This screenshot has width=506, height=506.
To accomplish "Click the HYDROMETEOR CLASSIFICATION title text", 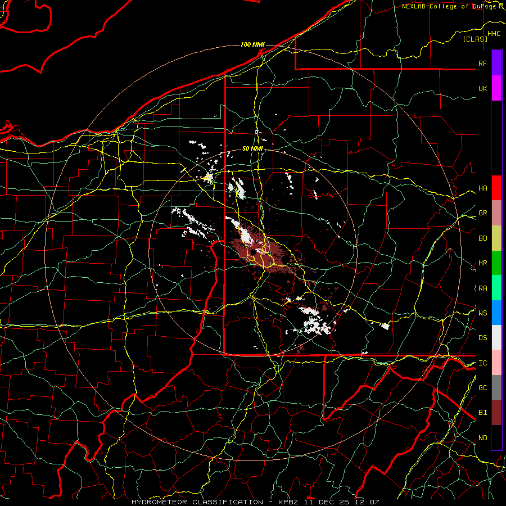I will tap(197, 502).
